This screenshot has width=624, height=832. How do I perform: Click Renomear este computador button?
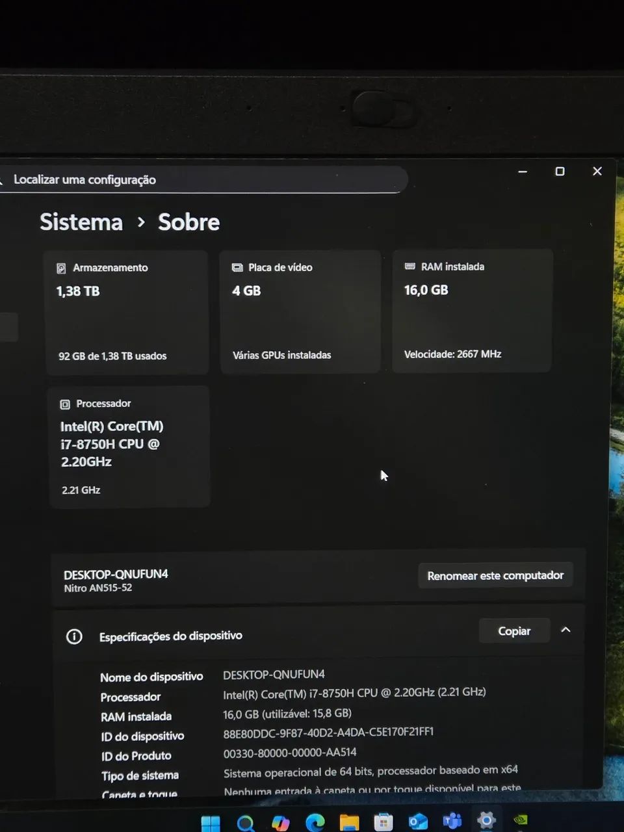click(495, 575)
